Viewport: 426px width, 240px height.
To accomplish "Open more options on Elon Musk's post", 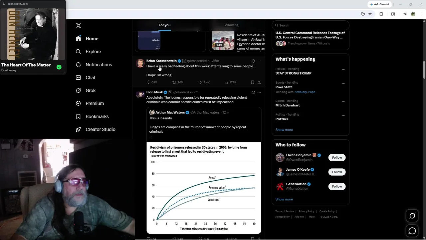I will 259,92.
